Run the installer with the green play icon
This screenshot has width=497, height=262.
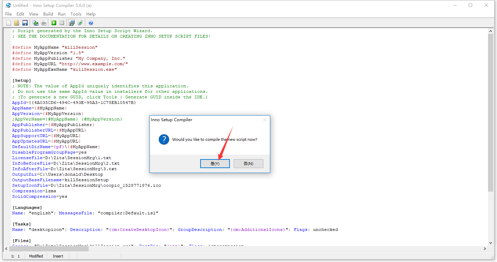tap(54, 23)
